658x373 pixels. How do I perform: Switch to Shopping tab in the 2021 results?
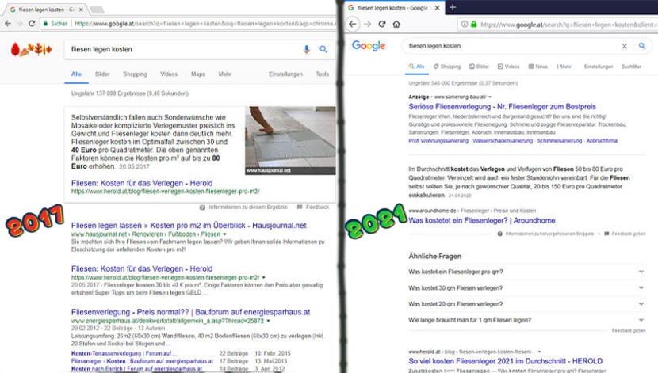click(447, 67)
